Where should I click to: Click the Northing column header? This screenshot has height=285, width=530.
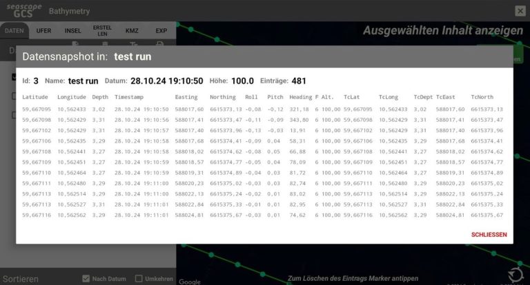(x=223, y=97)
